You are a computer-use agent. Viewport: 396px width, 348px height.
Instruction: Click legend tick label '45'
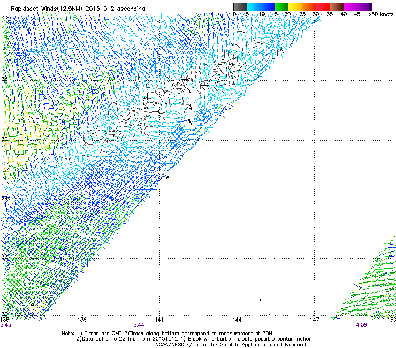[357, 14]
